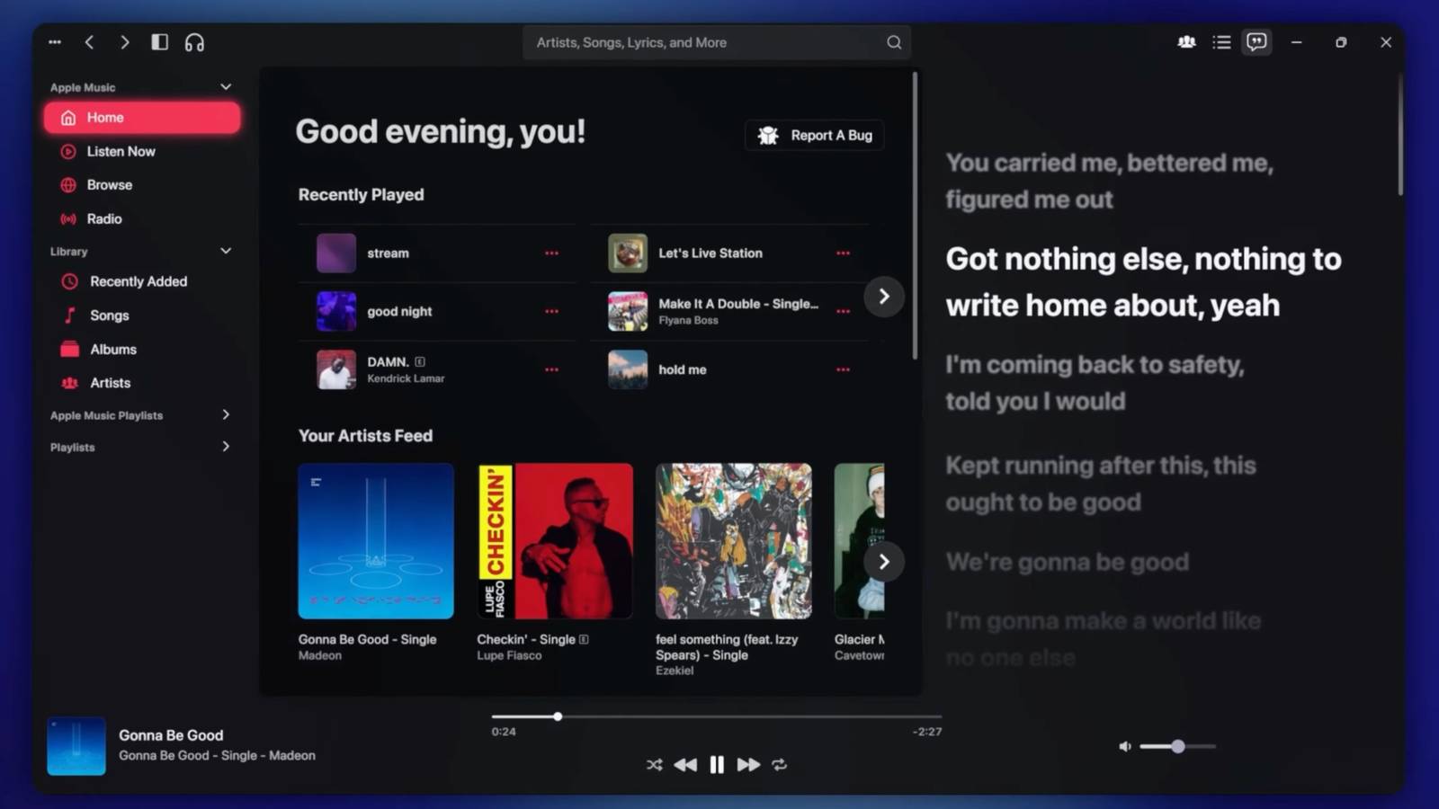Open more options for DAMN.
The image size is (1439, 809).
pyautogui.click(x=551, y=369)
